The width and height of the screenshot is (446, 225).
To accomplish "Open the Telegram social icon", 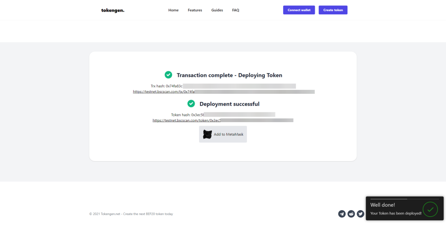I will point(342,214).
